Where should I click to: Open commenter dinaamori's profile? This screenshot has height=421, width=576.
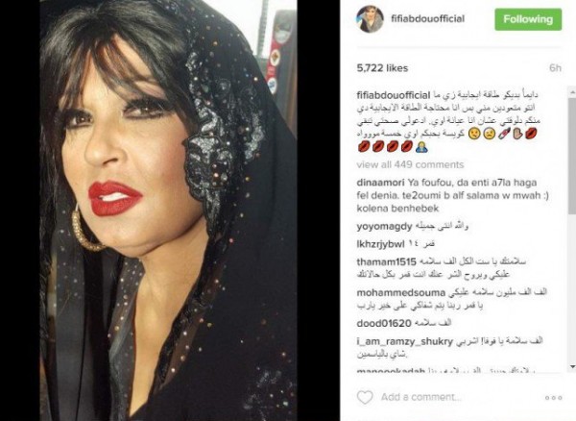coord(380,183)
